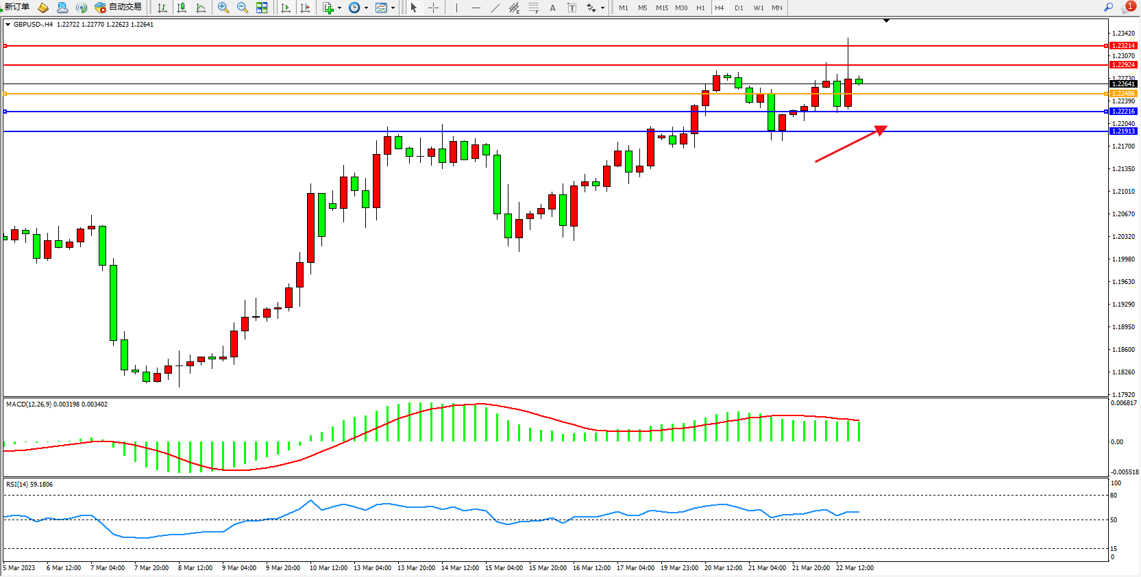This screenshot has width=1141, height=577.
Task: Click the New Order (新订单) button
Action: tap(16, 8)
